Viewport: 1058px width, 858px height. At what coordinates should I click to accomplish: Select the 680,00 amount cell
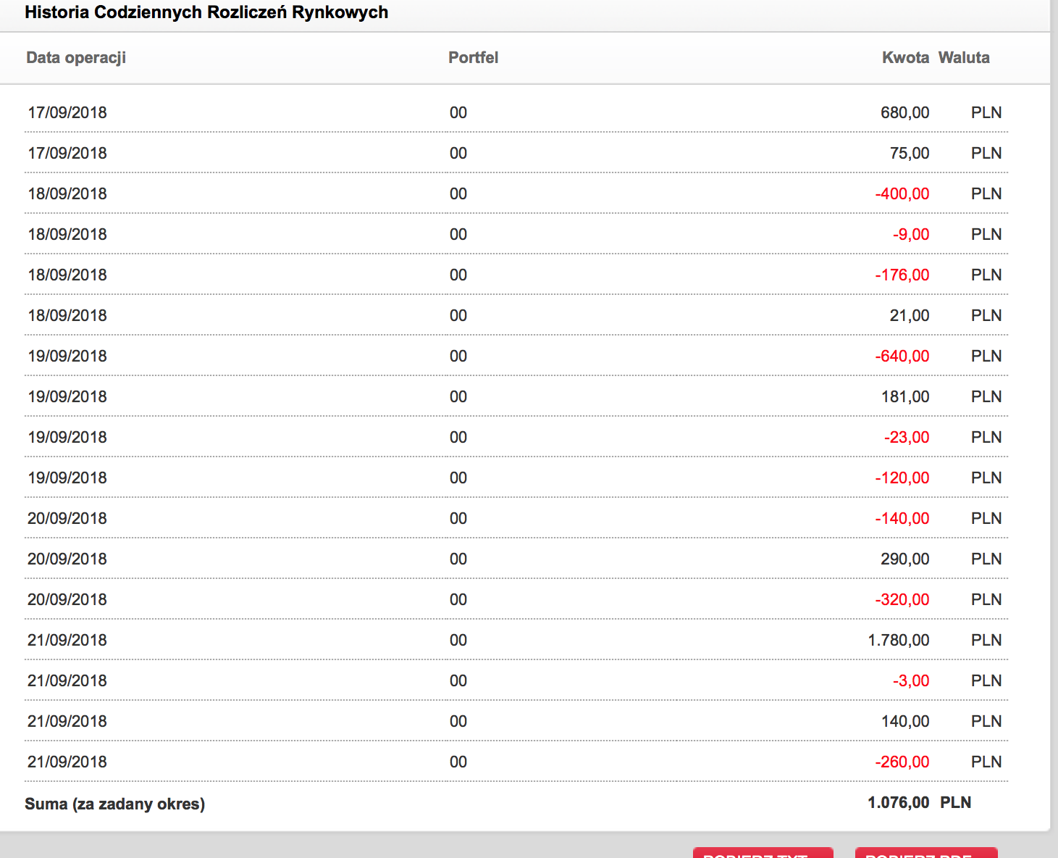point(904,113)
